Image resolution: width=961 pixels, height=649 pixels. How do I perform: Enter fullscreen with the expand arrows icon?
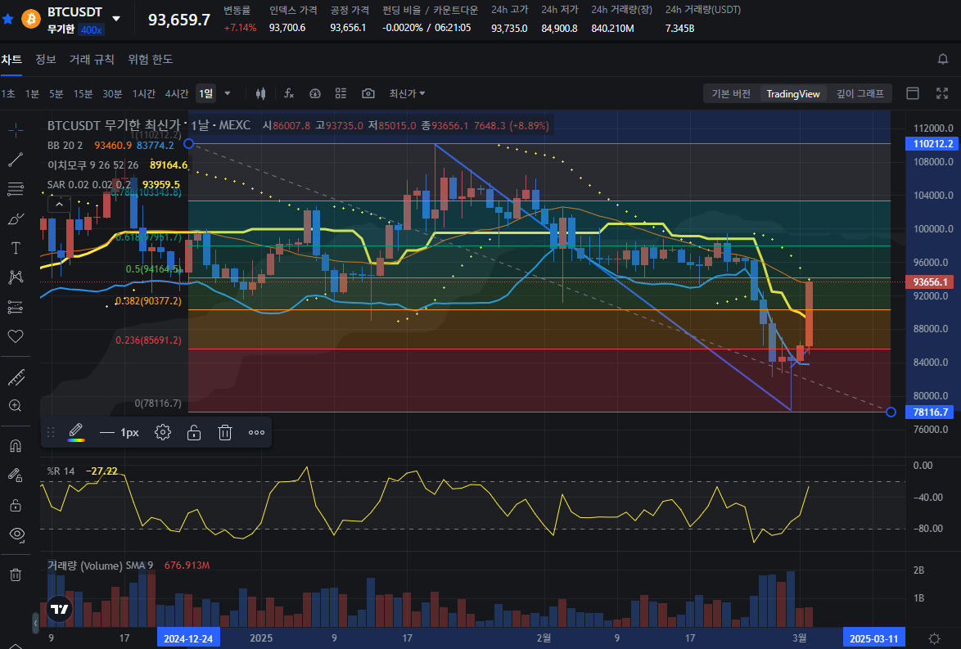[942, 93]
